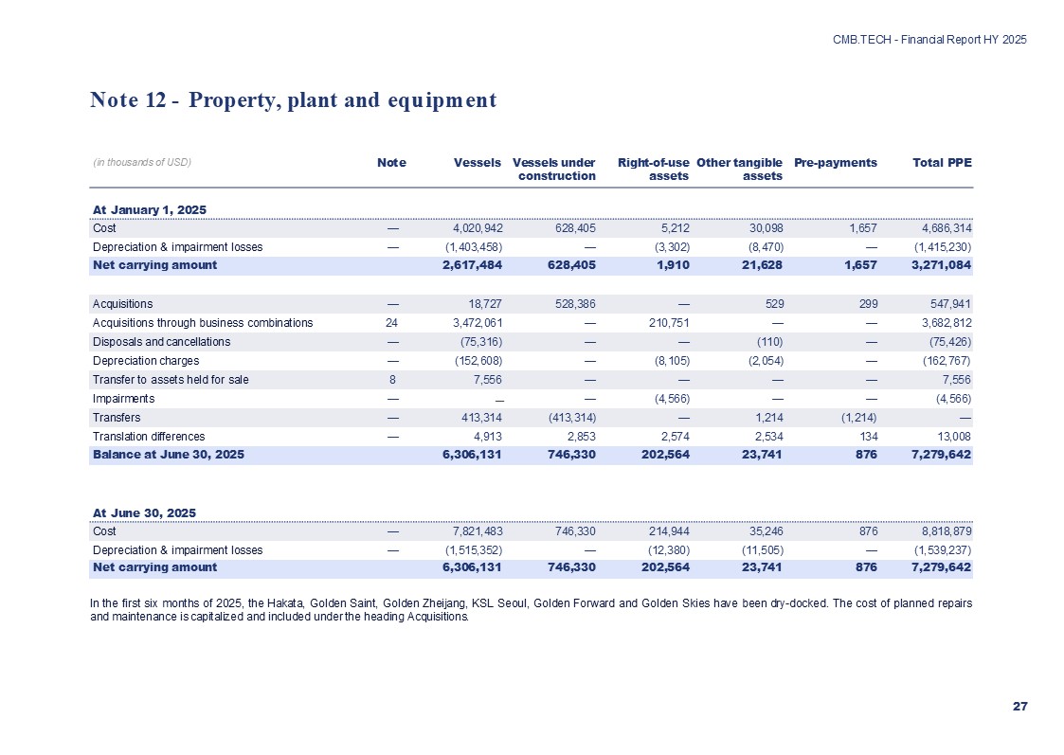Click the Translation differences row label
Image resolution: width=1064 pixels, height=755 pixels.
pyautogui.click(x=149, y=437)
